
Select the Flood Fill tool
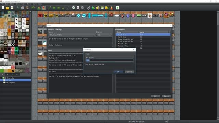pyautogui.click(x=63, y=8)
